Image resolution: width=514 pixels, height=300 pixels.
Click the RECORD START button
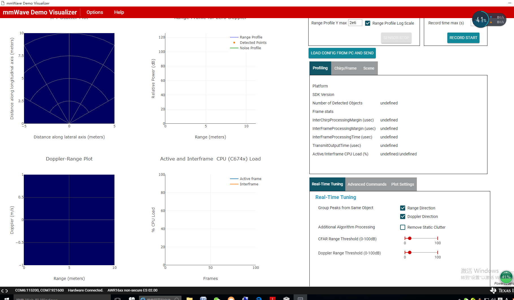[x=463, y=38]
